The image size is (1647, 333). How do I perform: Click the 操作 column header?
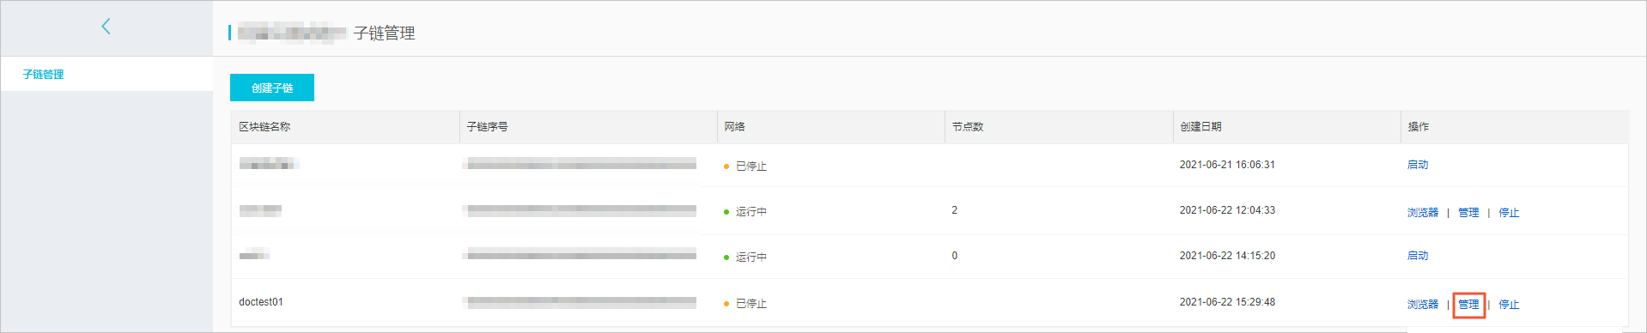[1419, 127]
